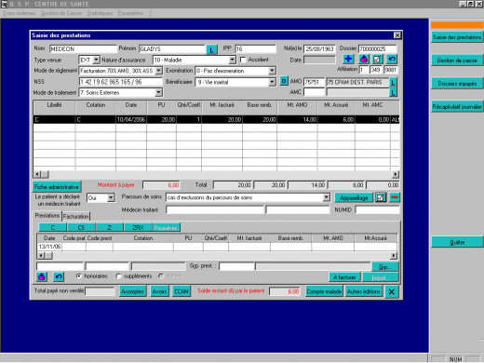The height and width of the screenshot is (363, 484).
Task: Click the blue plus add icon
Action: 348,59
